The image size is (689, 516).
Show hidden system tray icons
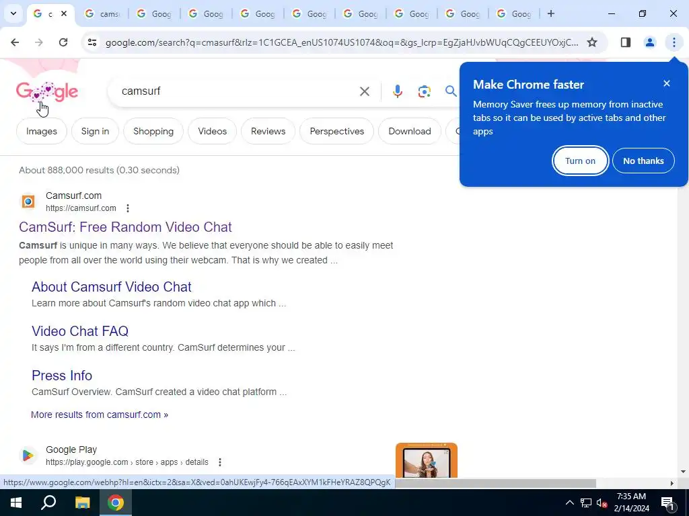(569, 503)
